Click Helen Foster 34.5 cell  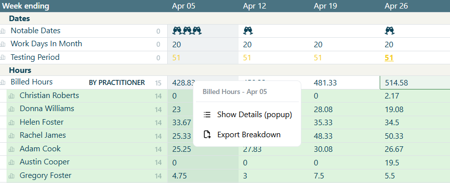(392, 123)
